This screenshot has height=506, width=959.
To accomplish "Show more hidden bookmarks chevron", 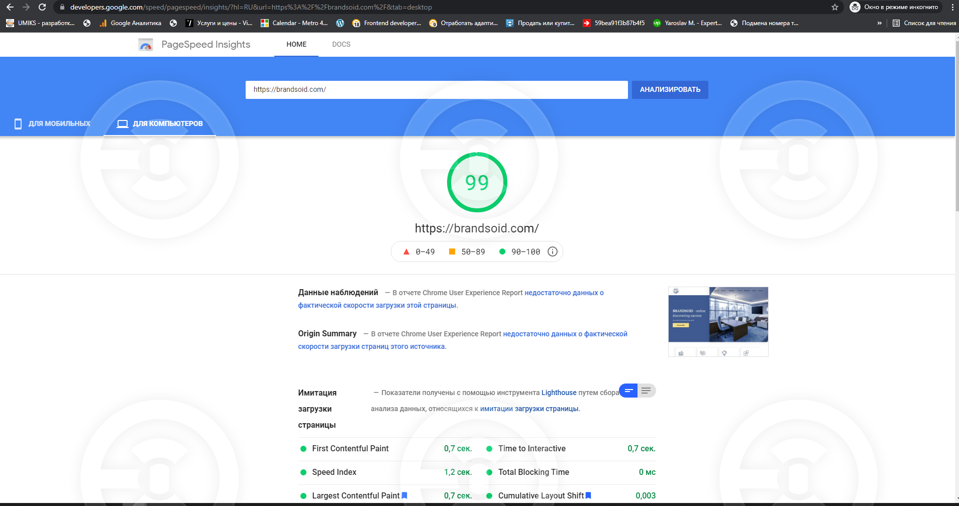I will (x=880, y=23).
